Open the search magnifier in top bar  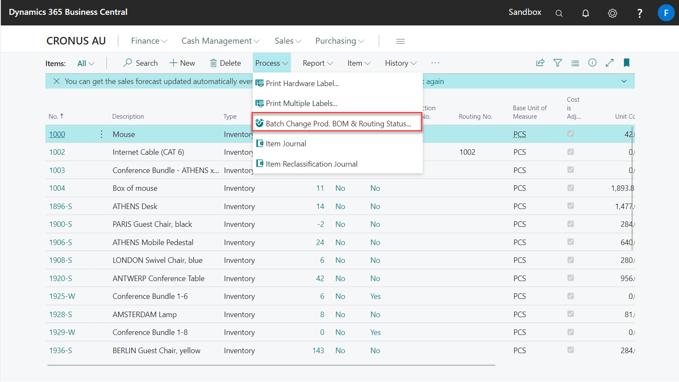click(559, 13)
